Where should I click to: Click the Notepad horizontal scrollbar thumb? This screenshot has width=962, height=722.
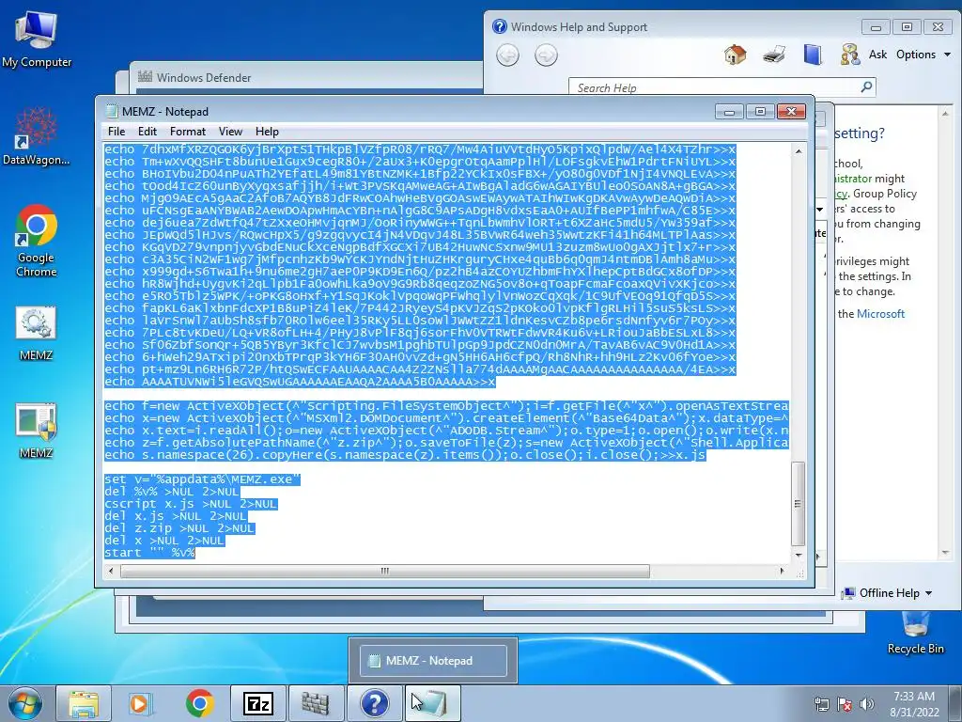coord(384,571)
